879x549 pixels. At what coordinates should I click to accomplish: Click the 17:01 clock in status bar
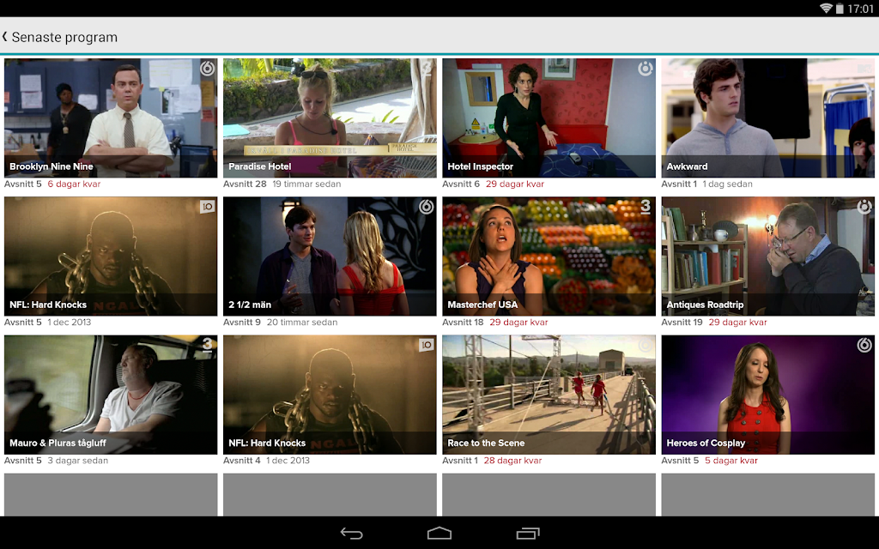(x=860, y=9)
